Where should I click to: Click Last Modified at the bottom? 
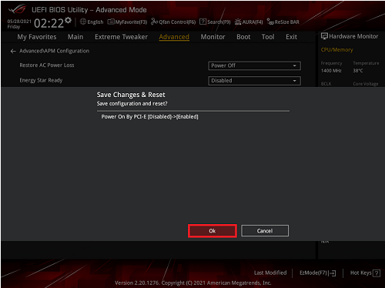pos(270,273)
